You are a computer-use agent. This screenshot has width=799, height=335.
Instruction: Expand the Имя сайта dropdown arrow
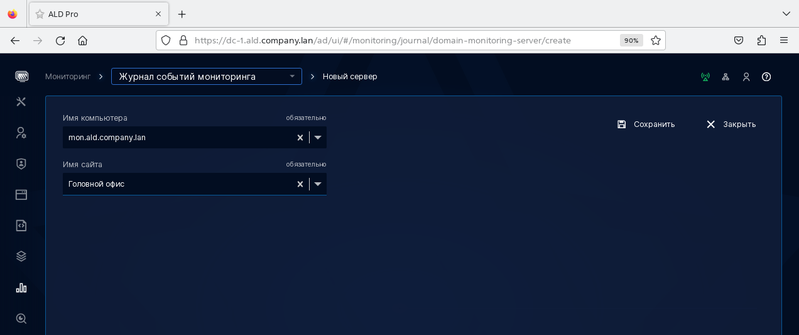pos(318,184)
